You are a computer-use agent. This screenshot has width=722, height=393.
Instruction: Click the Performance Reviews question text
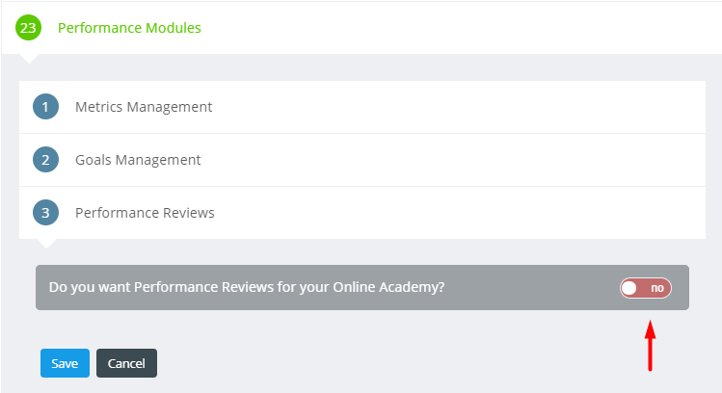point(247,287)
